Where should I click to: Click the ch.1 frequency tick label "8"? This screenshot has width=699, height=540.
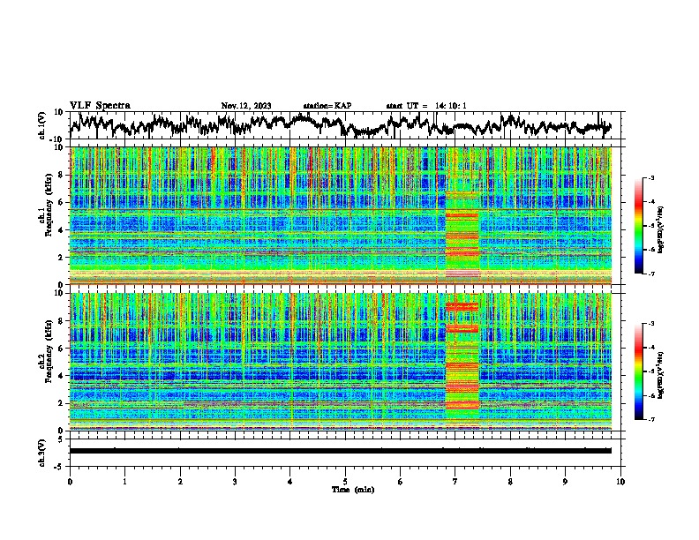point(62,175)
